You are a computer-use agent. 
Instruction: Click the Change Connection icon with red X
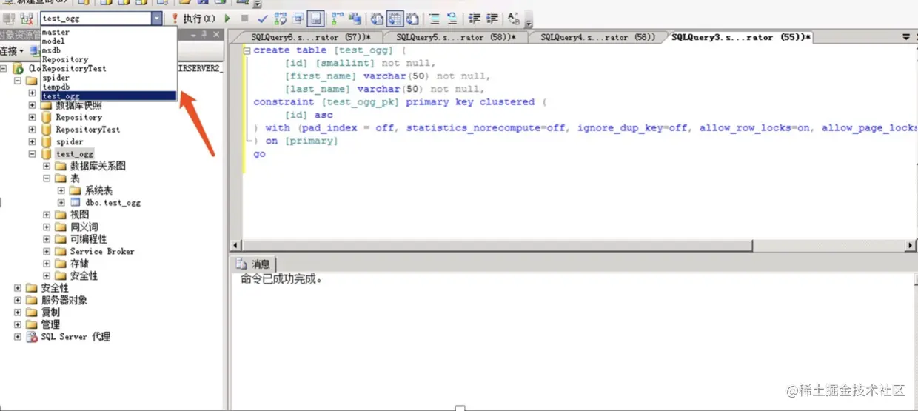[27, 19]
